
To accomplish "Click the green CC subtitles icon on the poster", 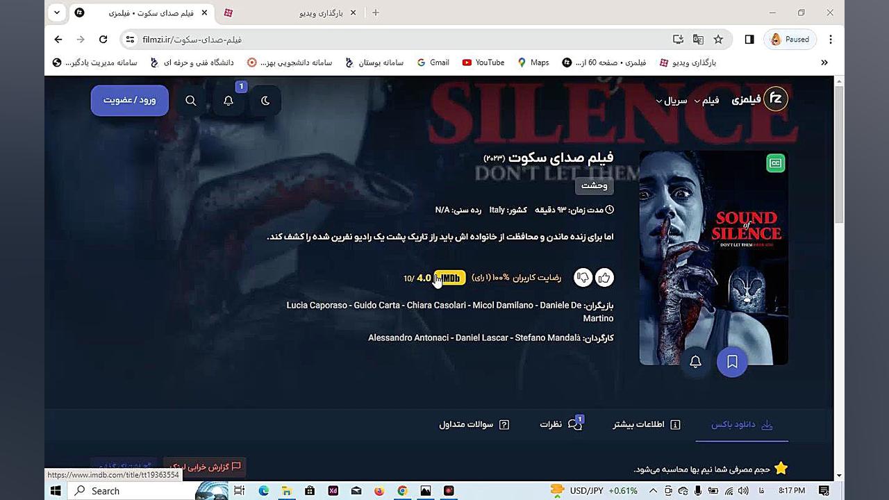I will coord(775,162).
